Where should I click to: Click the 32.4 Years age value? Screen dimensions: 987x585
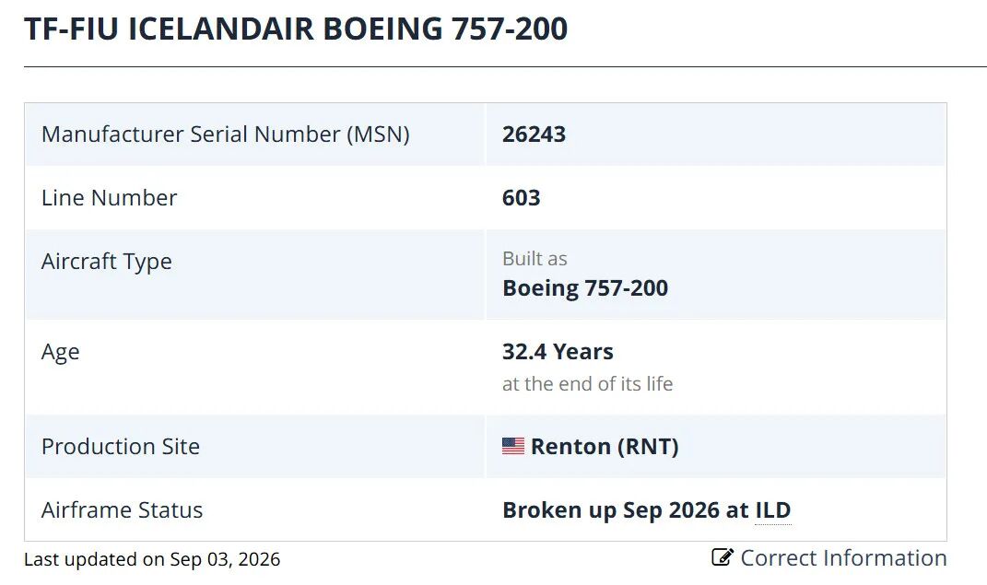(x=558, y=352)
